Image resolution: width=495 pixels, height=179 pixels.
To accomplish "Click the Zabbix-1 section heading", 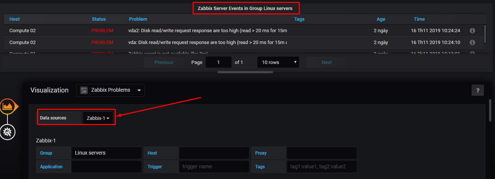I will coord(46,141).
